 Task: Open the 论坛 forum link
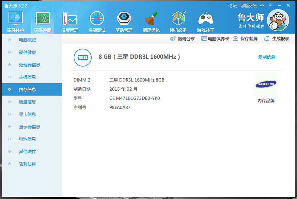coord(232,6)
